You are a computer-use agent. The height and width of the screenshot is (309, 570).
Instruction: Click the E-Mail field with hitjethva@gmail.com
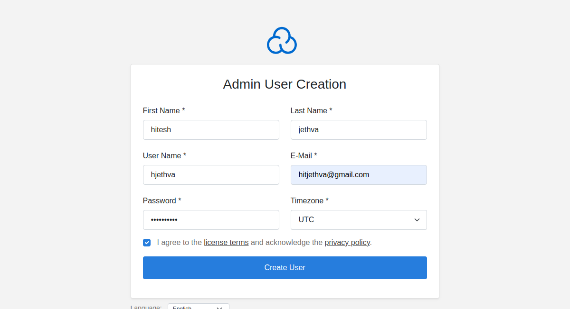[x=358, y=175]
